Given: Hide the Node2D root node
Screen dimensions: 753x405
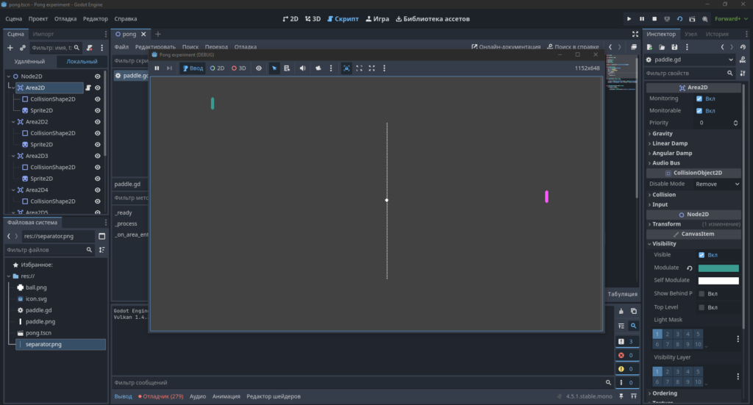Looking at the screenshot, I should click(x=98, y=76).
